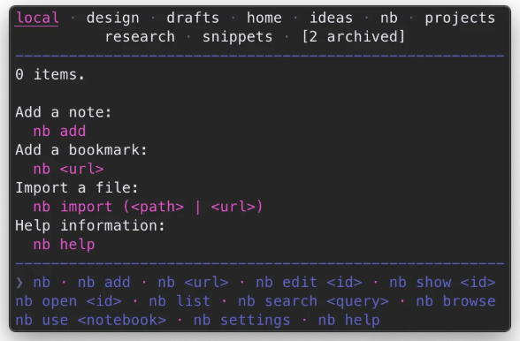
Task: Click footer 'nb edit <id>' command
Action: (309, 282)
